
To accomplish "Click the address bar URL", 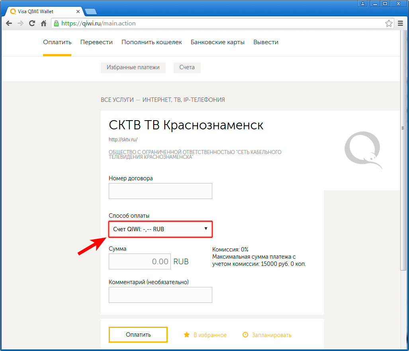I will point(98,23).
